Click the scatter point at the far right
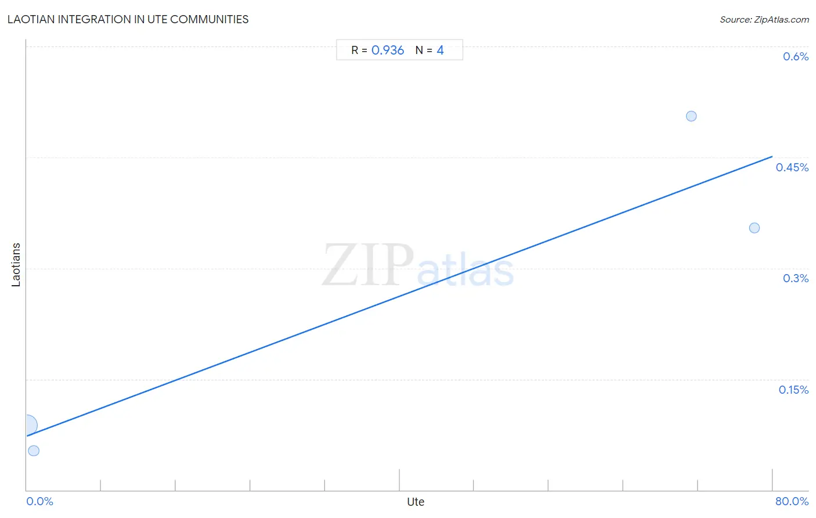 pyautogui.click(x=754, y=228)
